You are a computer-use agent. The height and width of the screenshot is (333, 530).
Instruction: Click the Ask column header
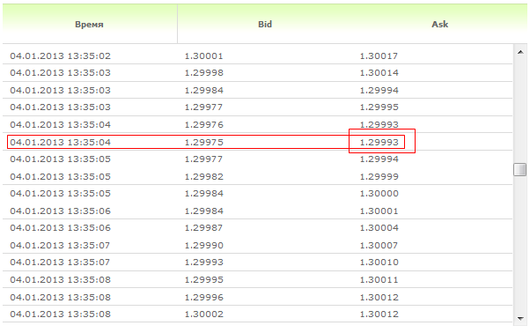tap(439, 25)
